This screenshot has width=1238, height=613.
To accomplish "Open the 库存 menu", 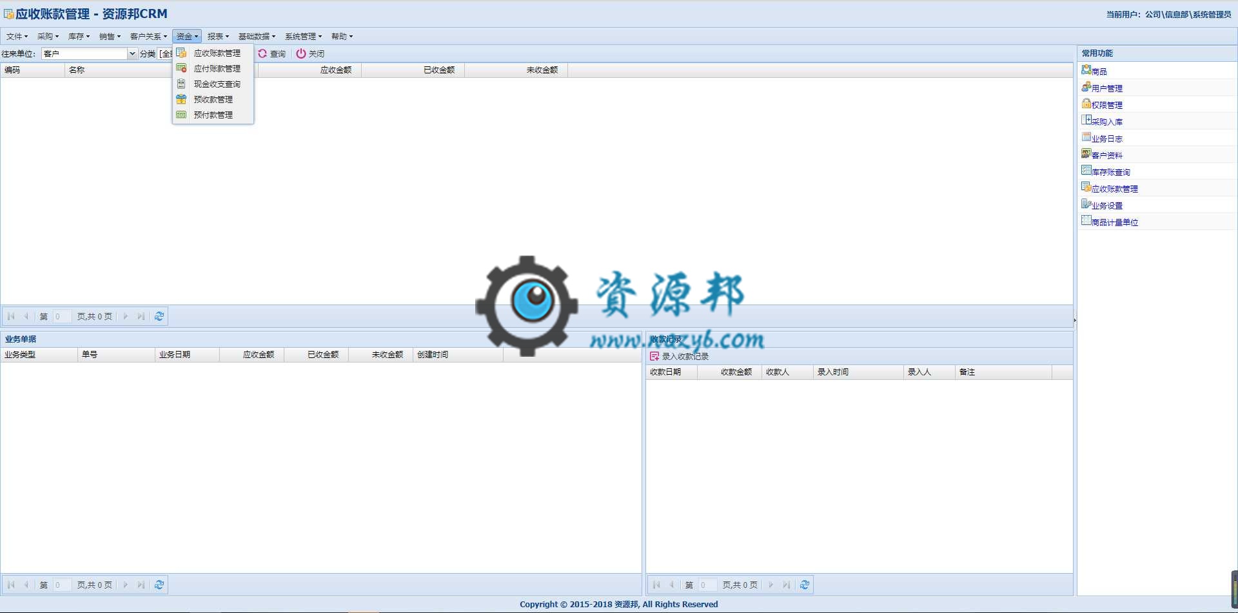I will 79,37.
